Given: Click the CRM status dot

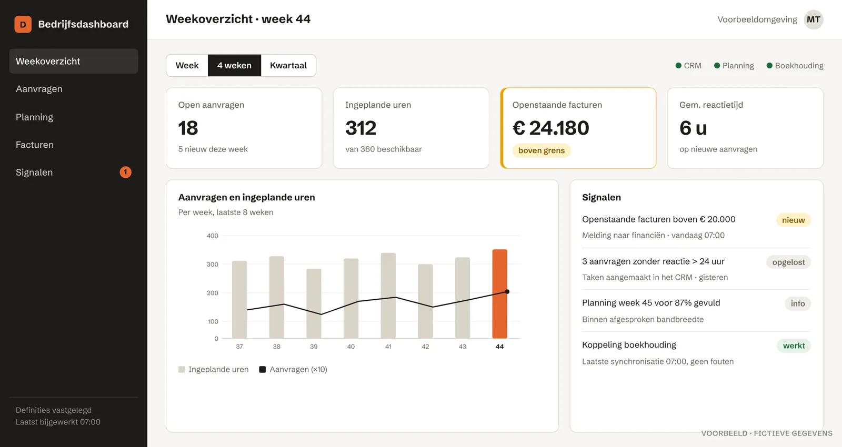Looking at the screenshot, I should tap(678, 66).
